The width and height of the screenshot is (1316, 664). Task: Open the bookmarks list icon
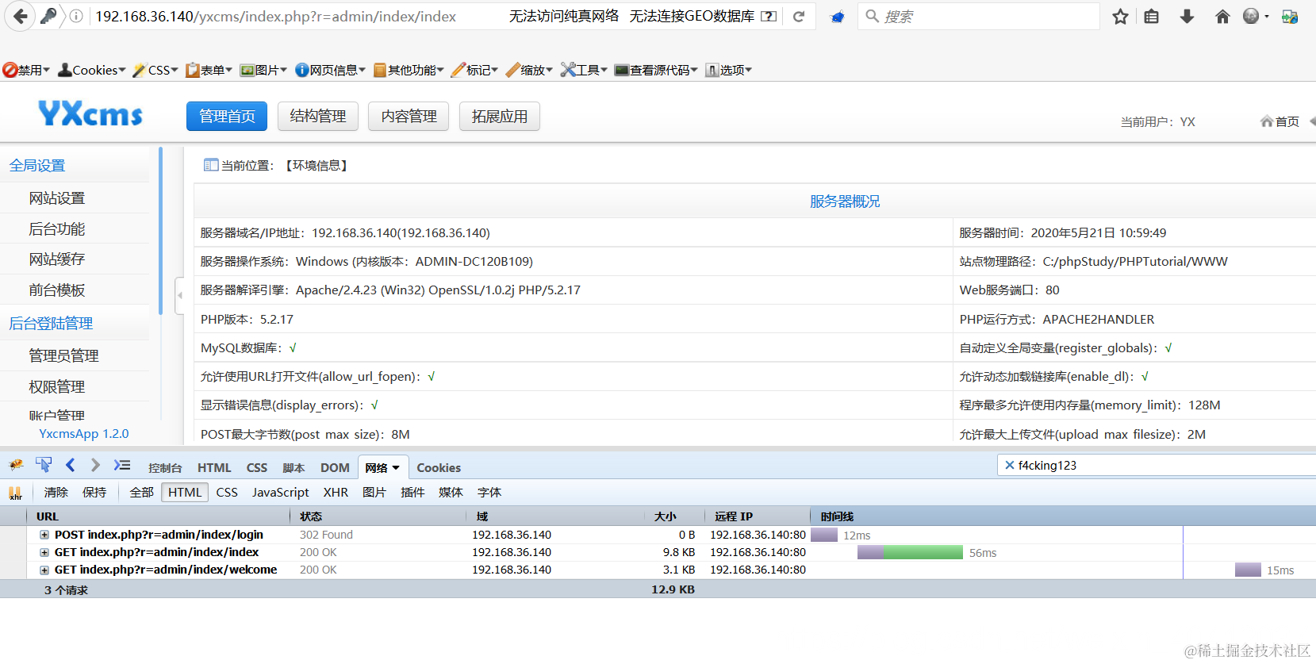point(1152,16)
